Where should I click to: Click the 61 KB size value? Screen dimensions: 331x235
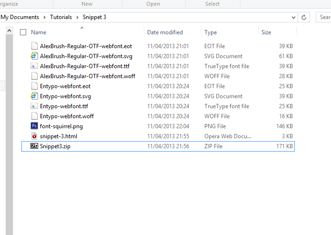(286, 56)
